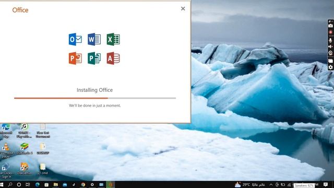Open the TikTok taskbar icon
Viewport: 334px width, 188px height.
click(x=74, y=184)
